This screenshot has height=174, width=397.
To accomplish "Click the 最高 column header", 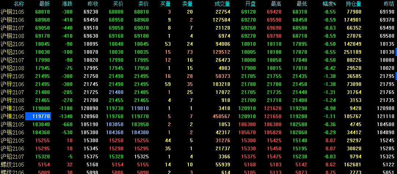I will (x=276, y=4).
